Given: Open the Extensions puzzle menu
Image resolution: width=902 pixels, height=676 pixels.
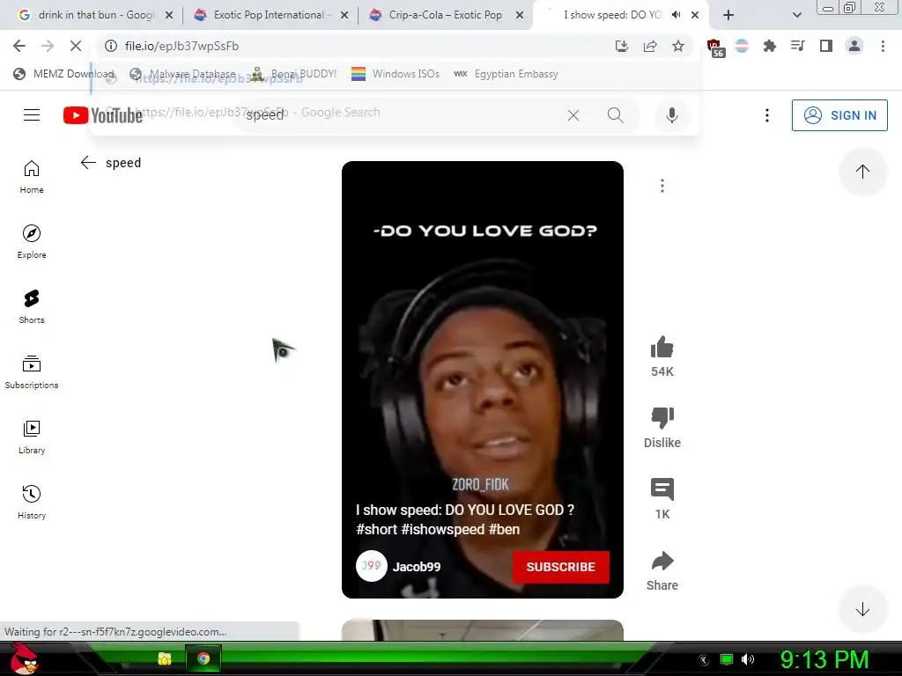Looking at the screenshot, I should click(x=769, y=46).
